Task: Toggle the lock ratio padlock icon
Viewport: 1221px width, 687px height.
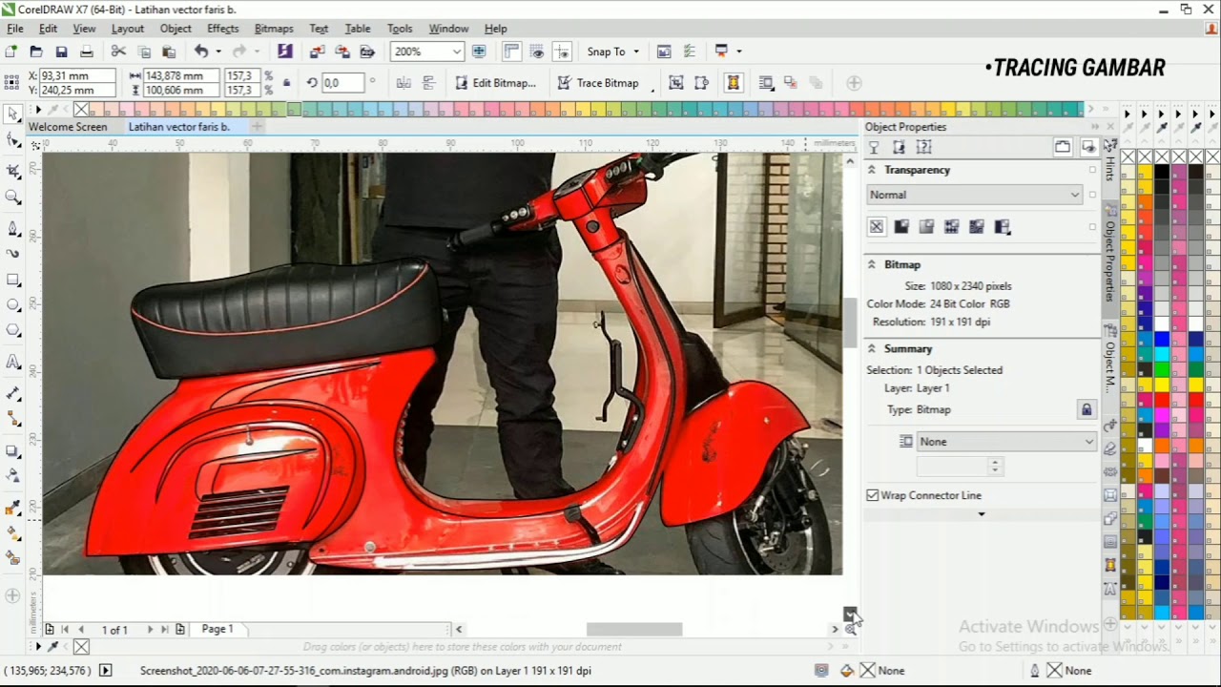Action: pyautogui.click(x=286, y=83)
